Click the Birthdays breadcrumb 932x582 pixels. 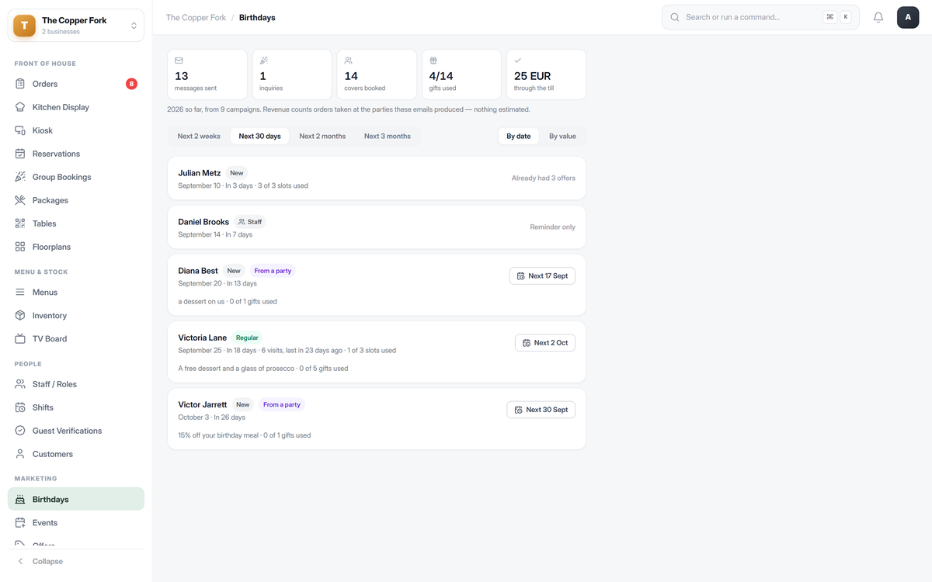[257, 17]
